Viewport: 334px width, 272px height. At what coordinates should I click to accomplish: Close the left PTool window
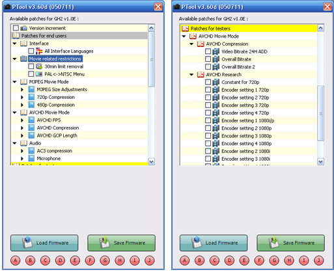pyautogui.click(x=158, y=7)
